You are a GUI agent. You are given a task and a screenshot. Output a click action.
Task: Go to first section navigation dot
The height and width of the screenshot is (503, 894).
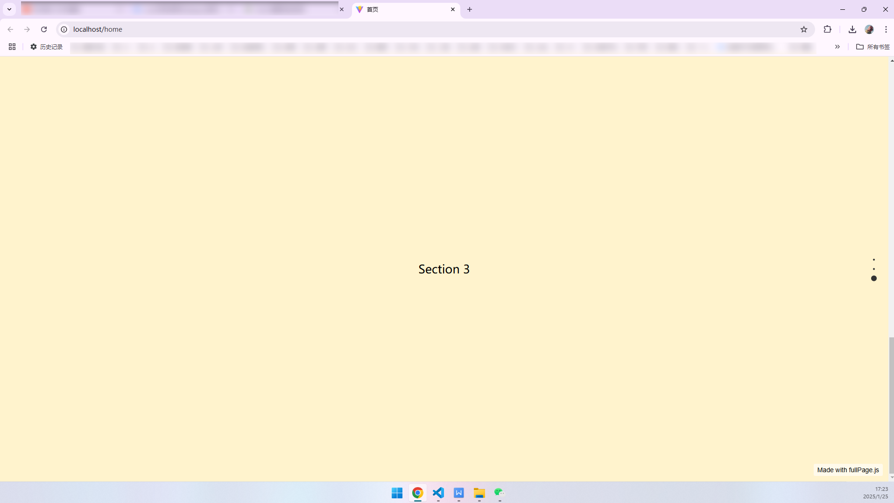pyautogui.click(x=874, y=259)
